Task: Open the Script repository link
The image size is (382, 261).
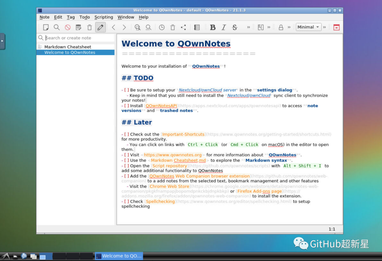Action: point(169,166)
